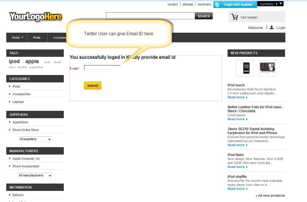Click the Login link
This screenshot has width=307, height=202.
pyautogui.click(x=281, y=28)
